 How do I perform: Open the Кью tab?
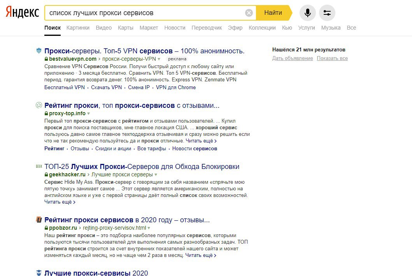(x=287, y=28)
